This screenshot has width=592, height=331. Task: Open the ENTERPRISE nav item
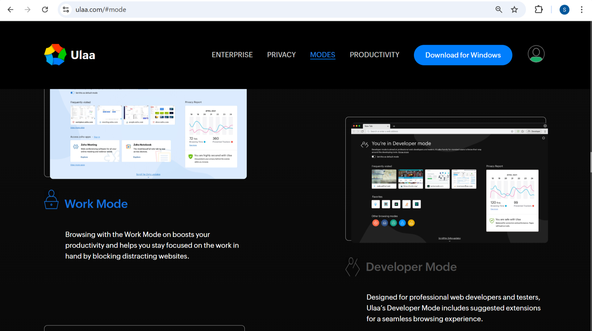[232, 55]
